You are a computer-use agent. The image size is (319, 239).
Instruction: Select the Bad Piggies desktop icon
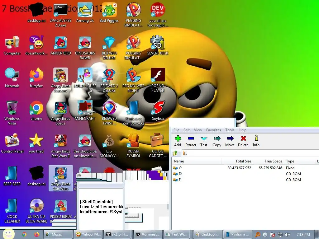[109, 13]
